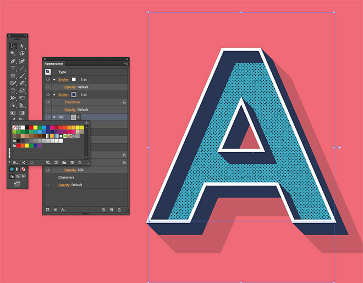
Task: Click Duplicate Selected Item icon in Appearance panel
Action: click(112, 210)
